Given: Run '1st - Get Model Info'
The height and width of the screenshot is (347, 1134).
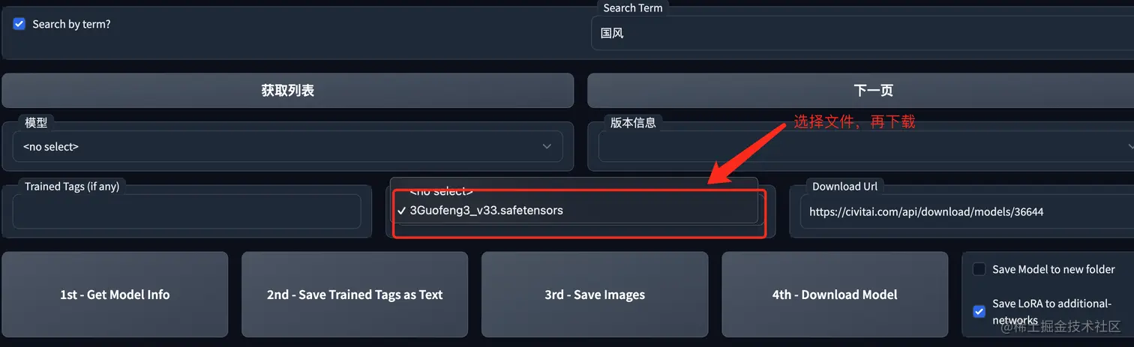Looking at the screenshot, I should coord(115,295).
